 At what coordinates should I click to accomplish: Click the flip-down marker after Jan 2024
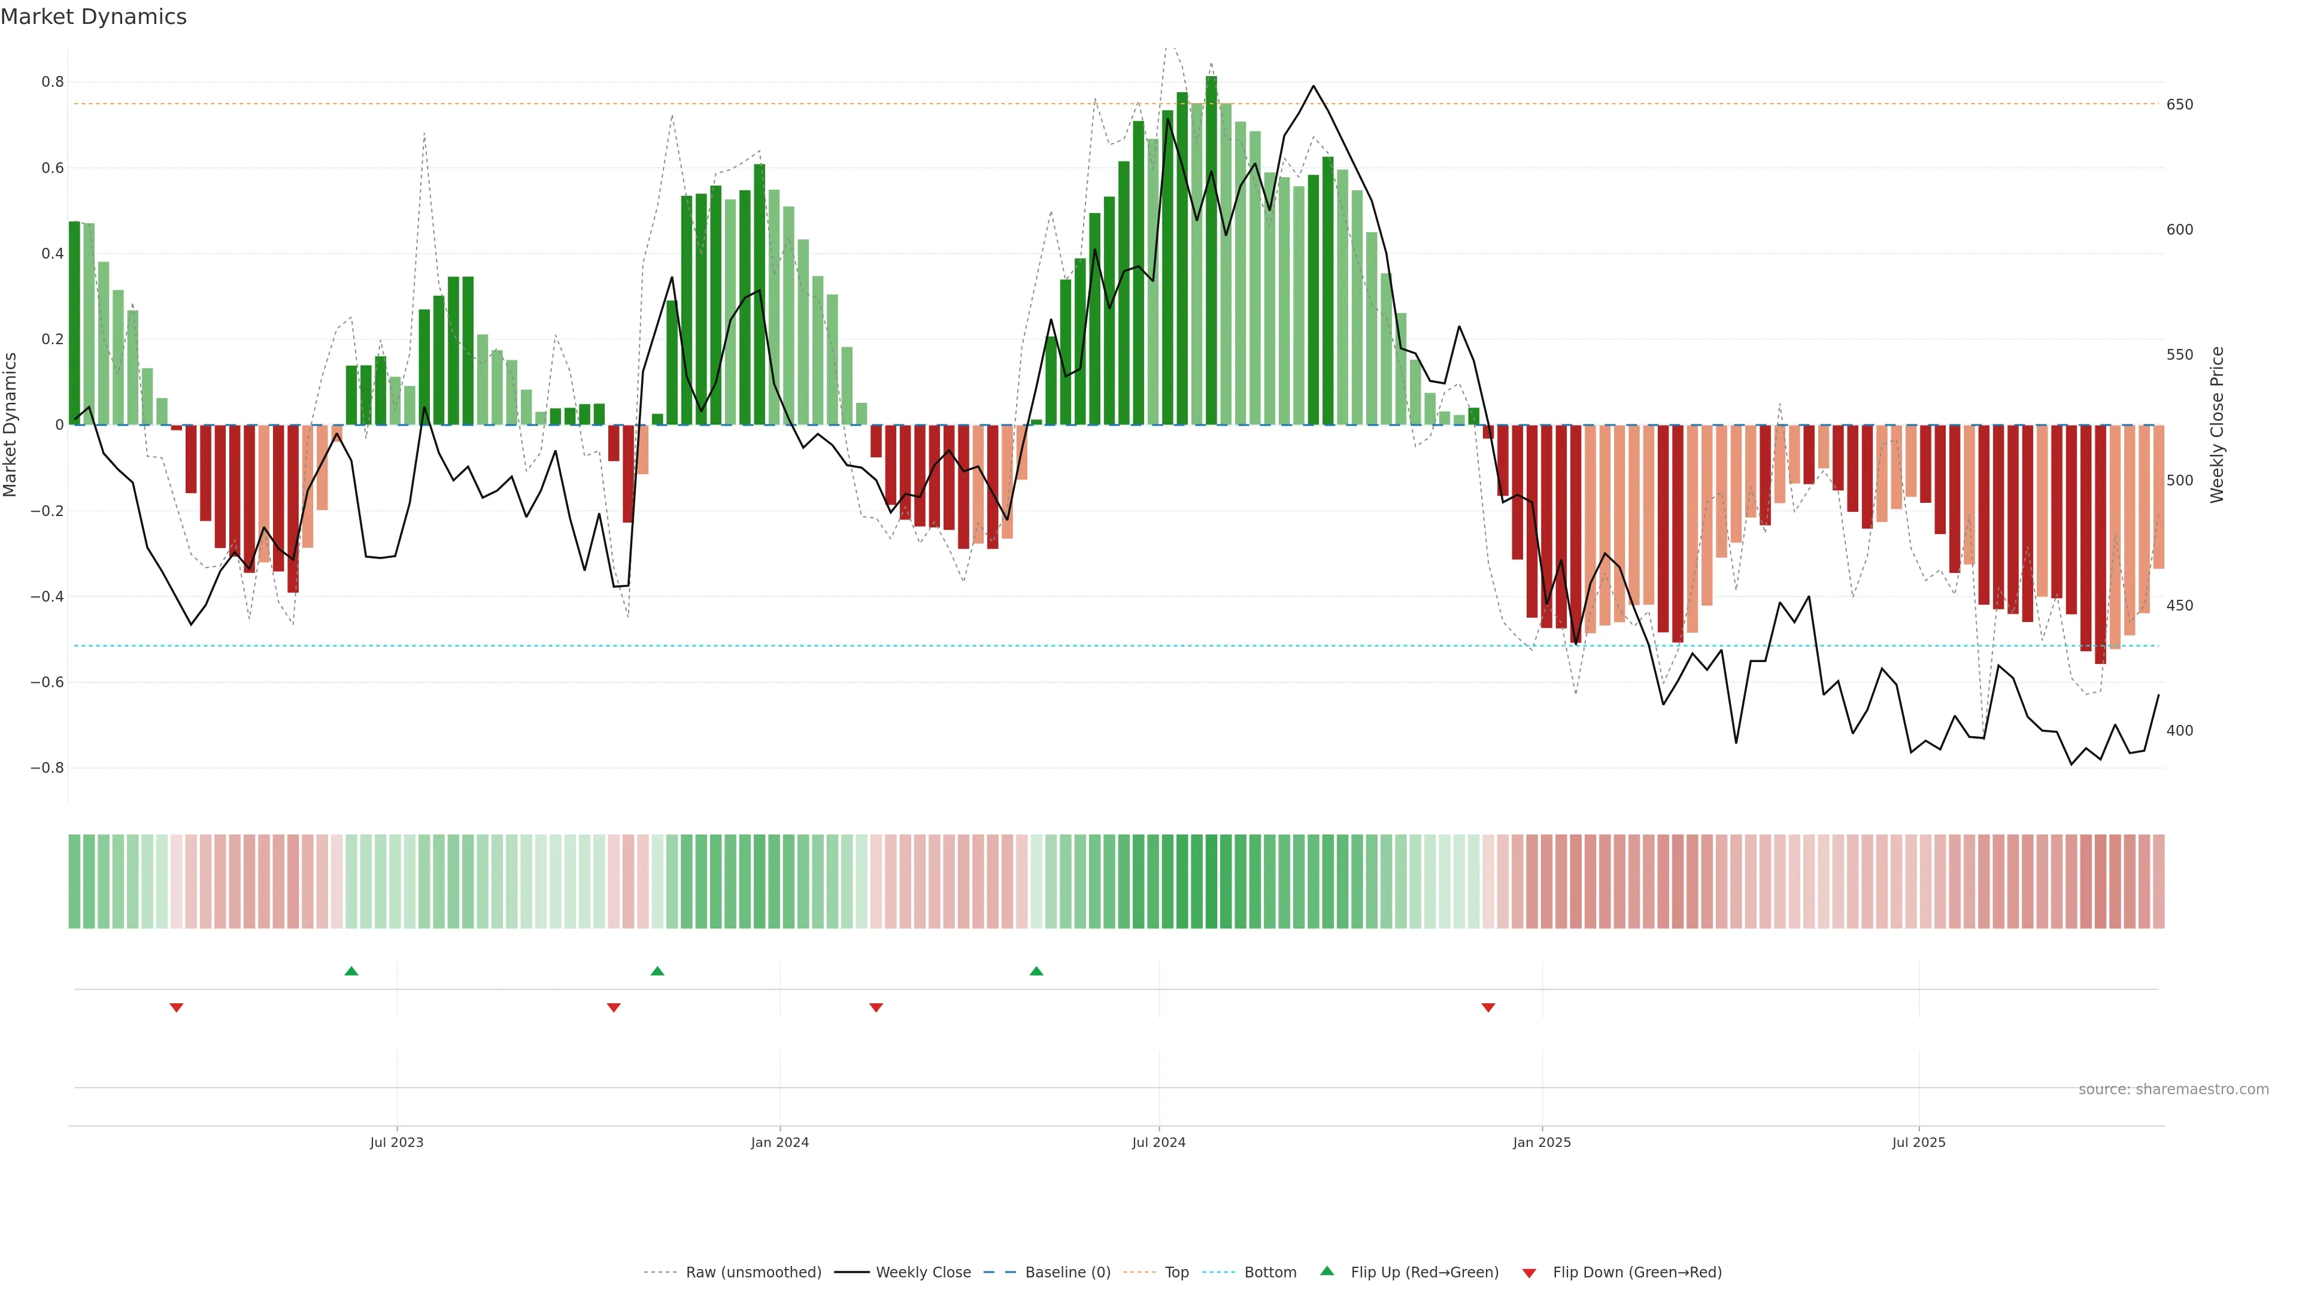click(x=876, y=1007)
